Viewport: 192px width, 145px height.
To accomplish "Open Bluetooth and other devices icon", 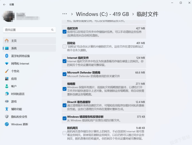I will point(7,56).
